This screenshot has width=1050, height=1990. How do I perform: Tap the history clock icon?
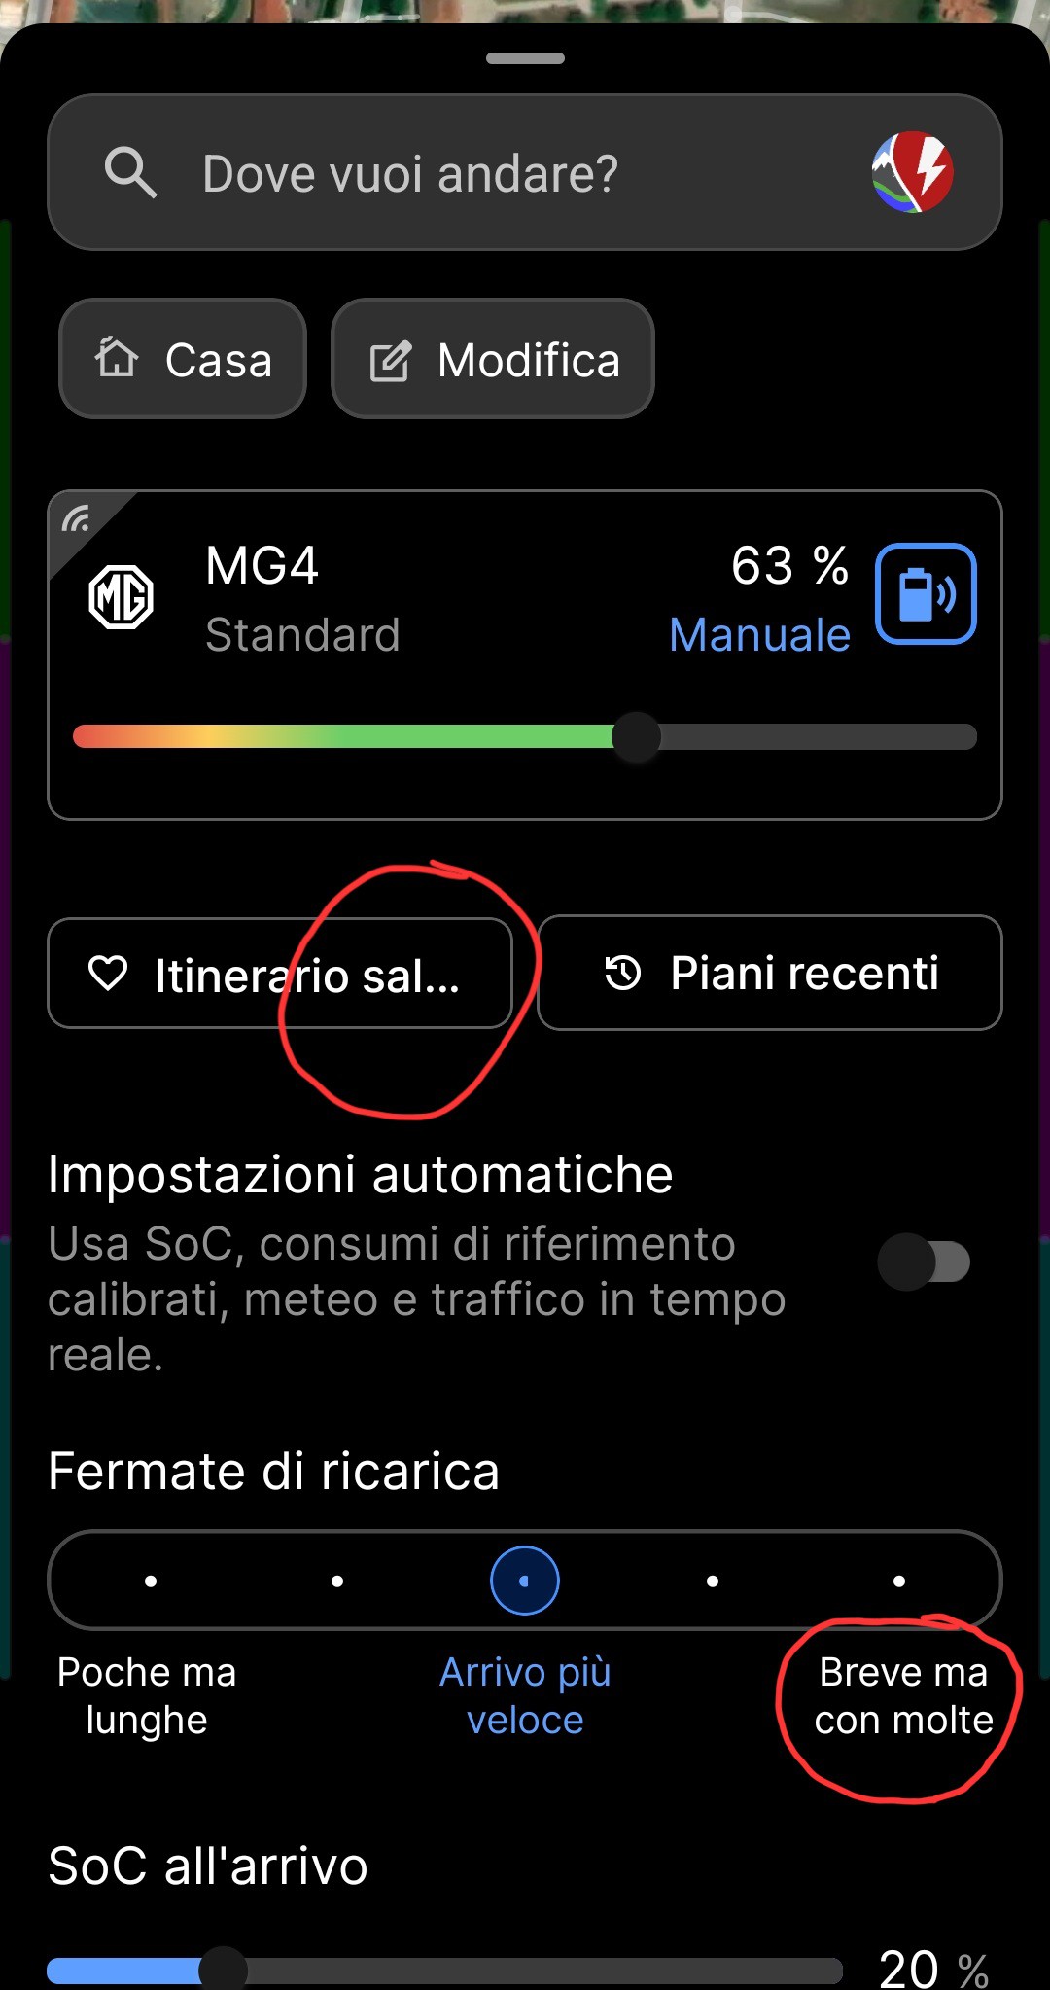click(622, 973)
